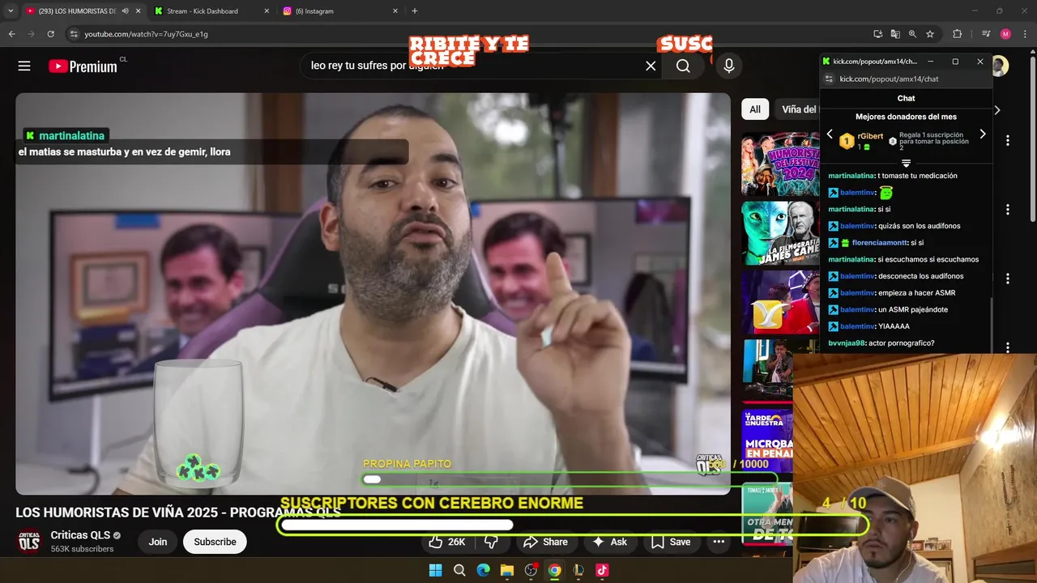Switch to OBS Studio in the taskbar
Viewport: 1037px width, 583px height.
(531, 570)
